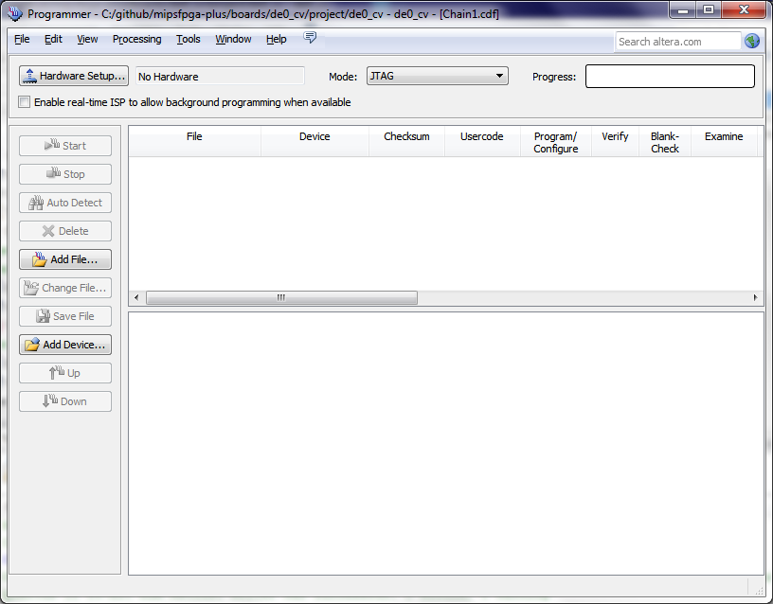773x604 pixels.
Task: Click the No Hardware field
Action: [x=220, y=77]
